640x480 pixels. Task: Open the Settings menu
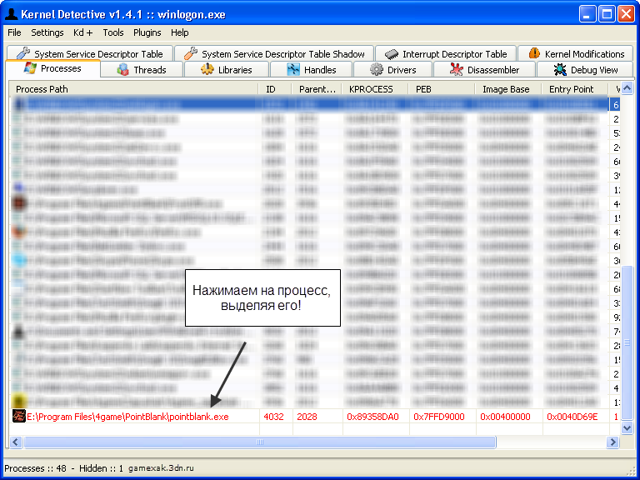pos(47,32)
